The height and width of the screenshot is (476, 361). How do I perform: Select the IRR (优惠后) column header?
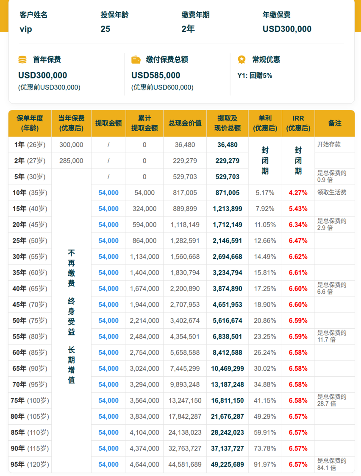pyautogui.click(x=298, y=123)
